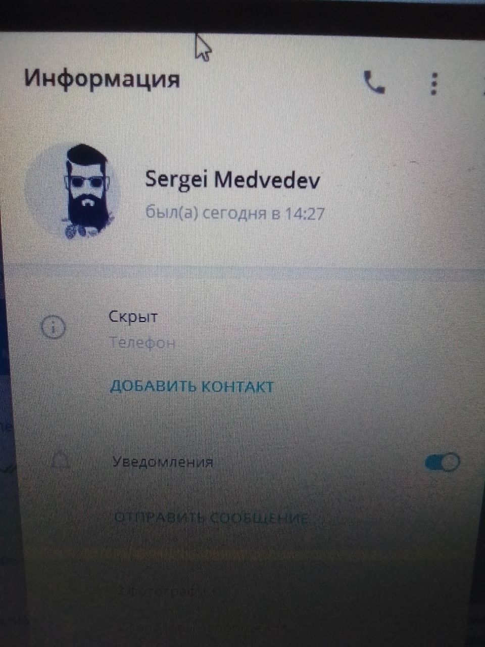Click the Информация panel heading
Screen dimensions: 485x647
(102, 79)
